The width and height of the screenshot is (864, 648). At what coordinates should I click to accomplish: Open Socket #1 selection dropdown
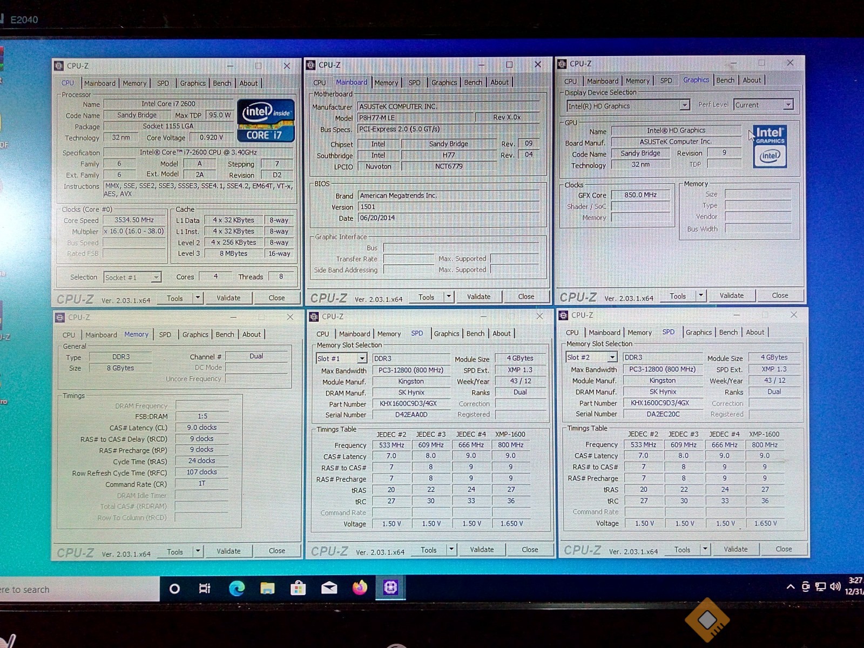pyautogui.click(x=132, y=277)
